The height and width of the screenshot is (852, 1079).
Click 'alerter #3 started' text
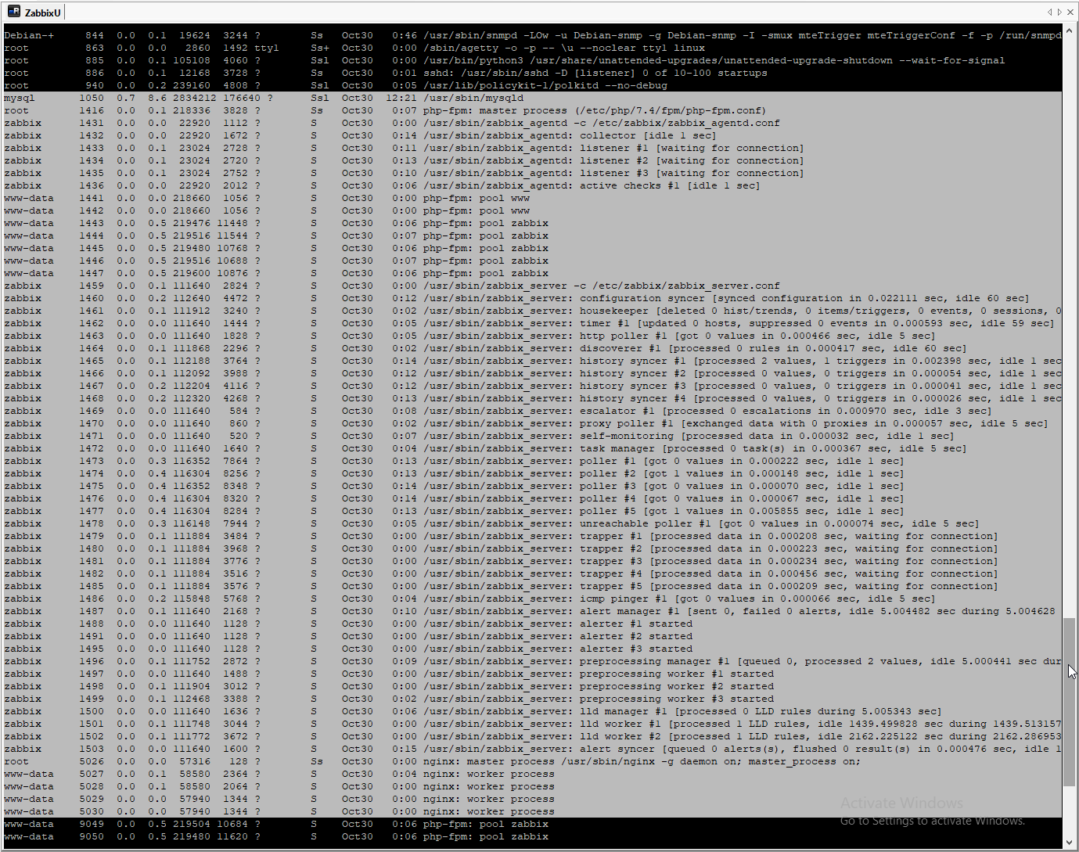(636, 649)
